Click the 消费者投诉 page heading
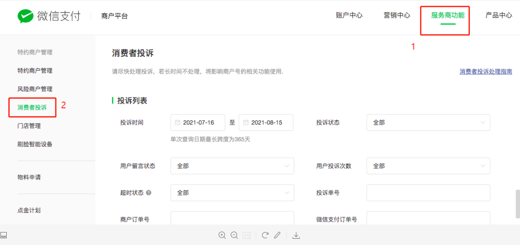 click(133, 53)
